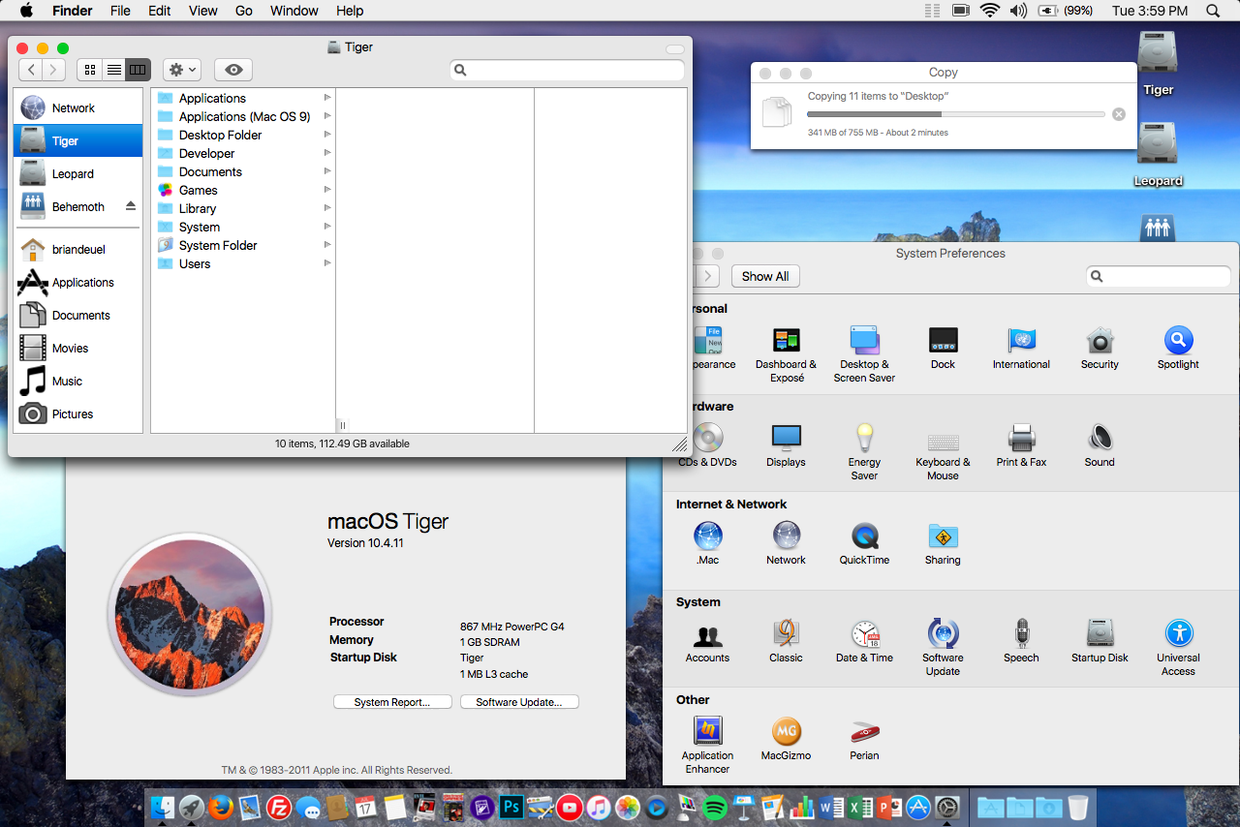The image size is (1240, 827).
Task: Switch Finder to column view
Action: point(139,70)
